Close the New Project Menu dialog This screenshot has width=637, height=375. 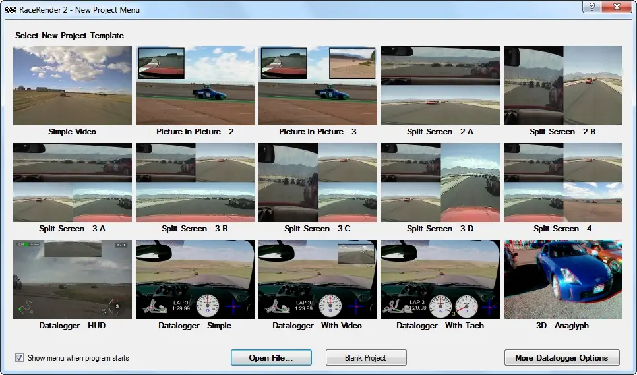(617, 7)
